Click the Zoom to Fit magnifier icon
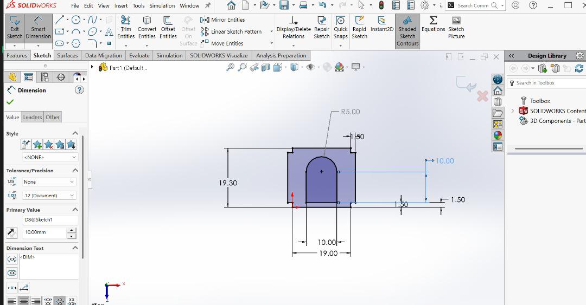Viewport: 586px width, 305px height. 230,67
